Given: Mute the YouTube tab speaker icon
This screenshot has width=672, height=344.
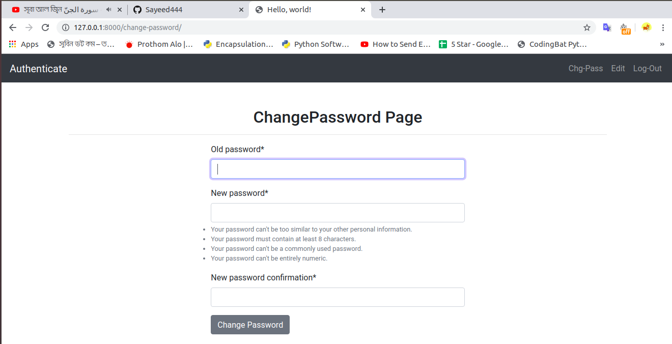Looking at the screenshot, I should 107,9.
